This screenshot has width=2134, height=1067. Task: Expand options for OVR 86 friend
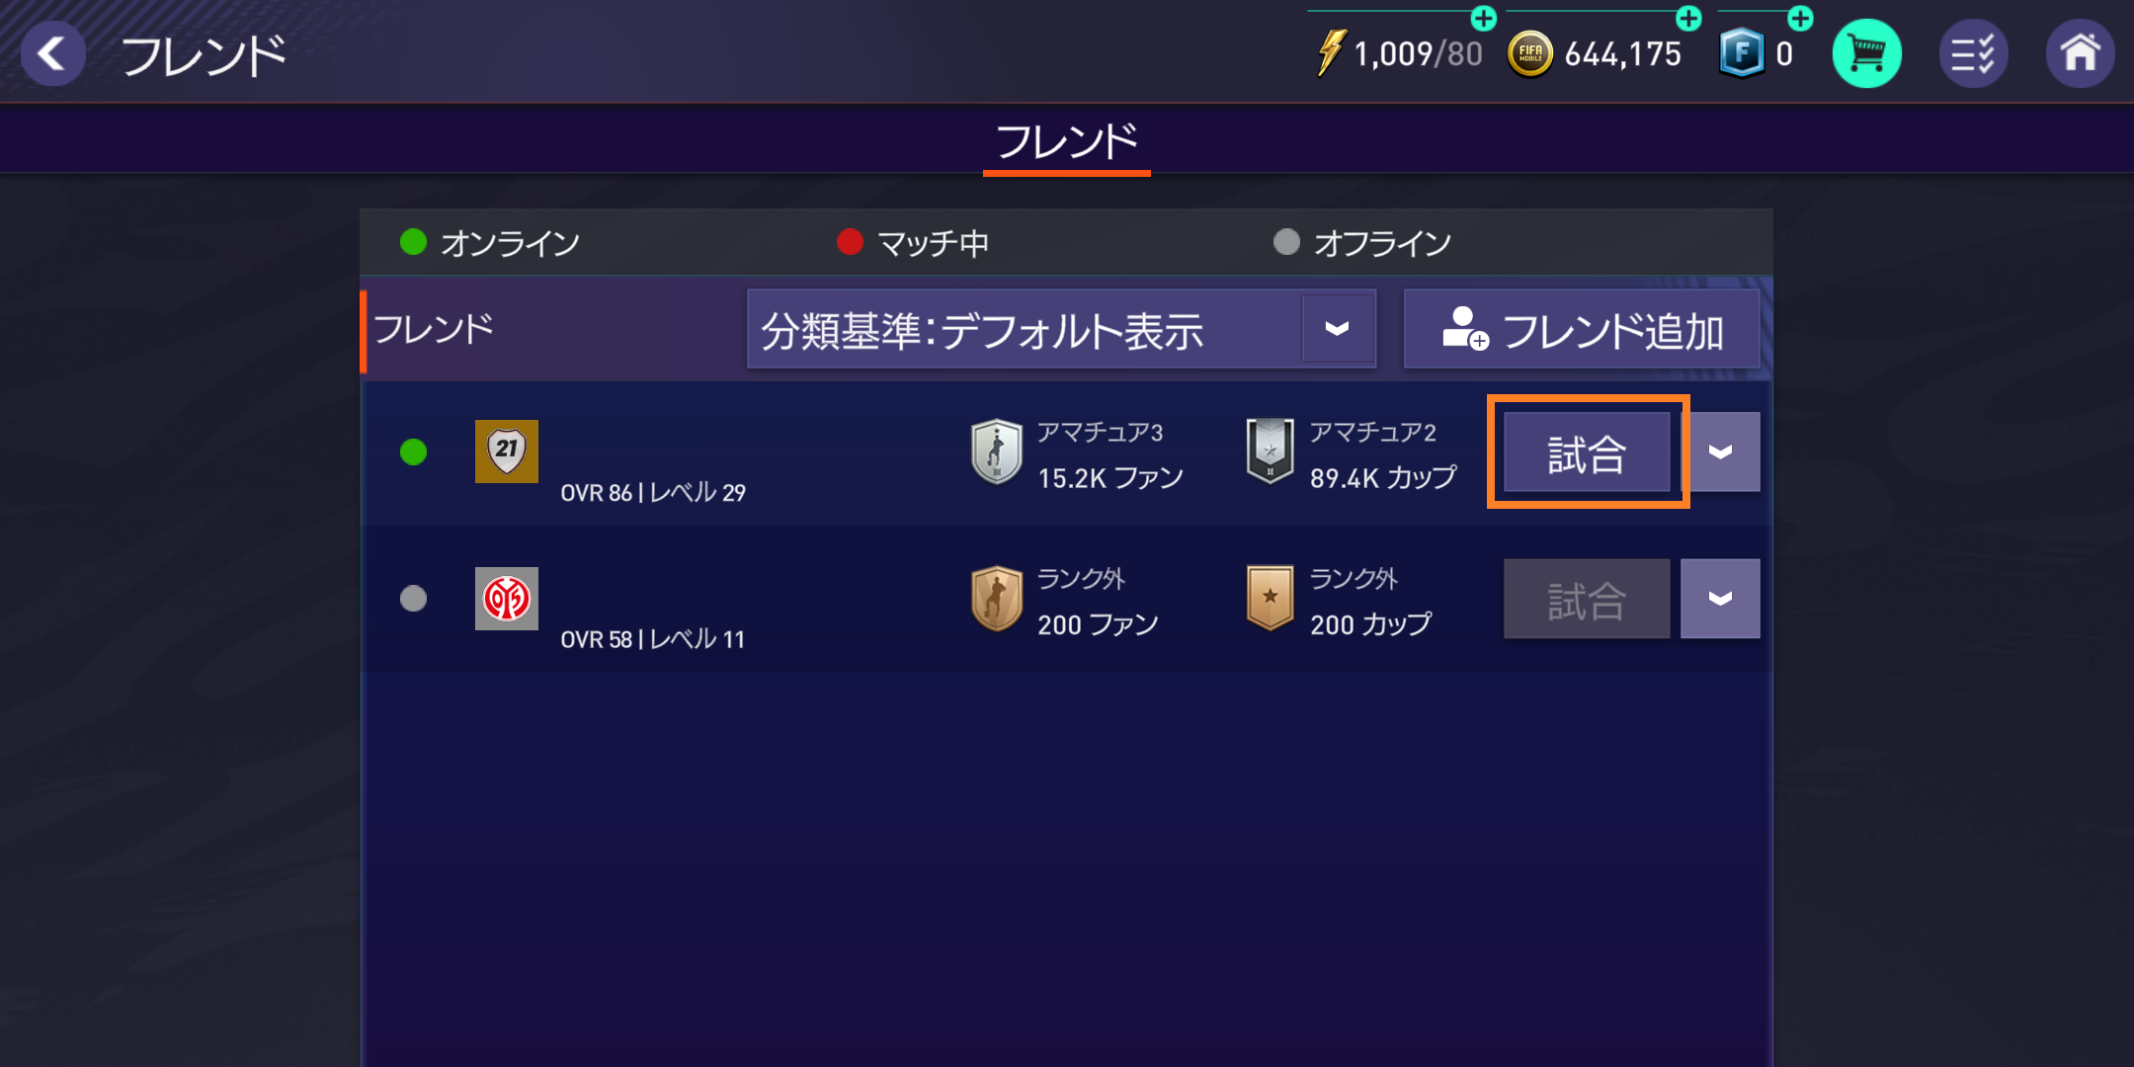1720,451
